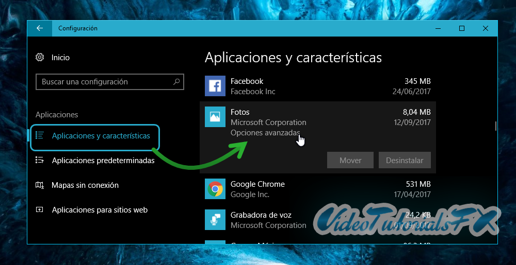
Task: Click the app list scrollbar thumb
Action: coord(495,126)
